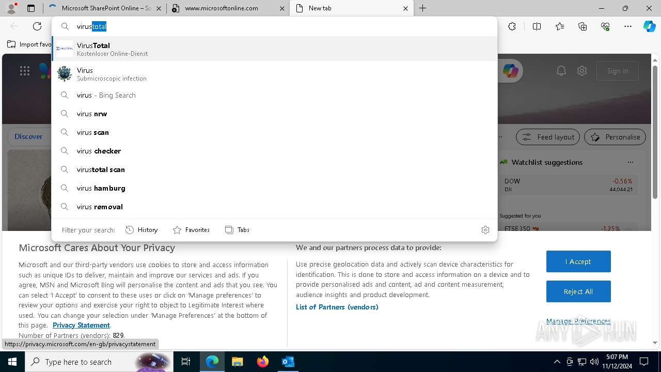Launch Firefox from taskbar
The height and width of the screenshot is (372, 661).
pos(263,362)
